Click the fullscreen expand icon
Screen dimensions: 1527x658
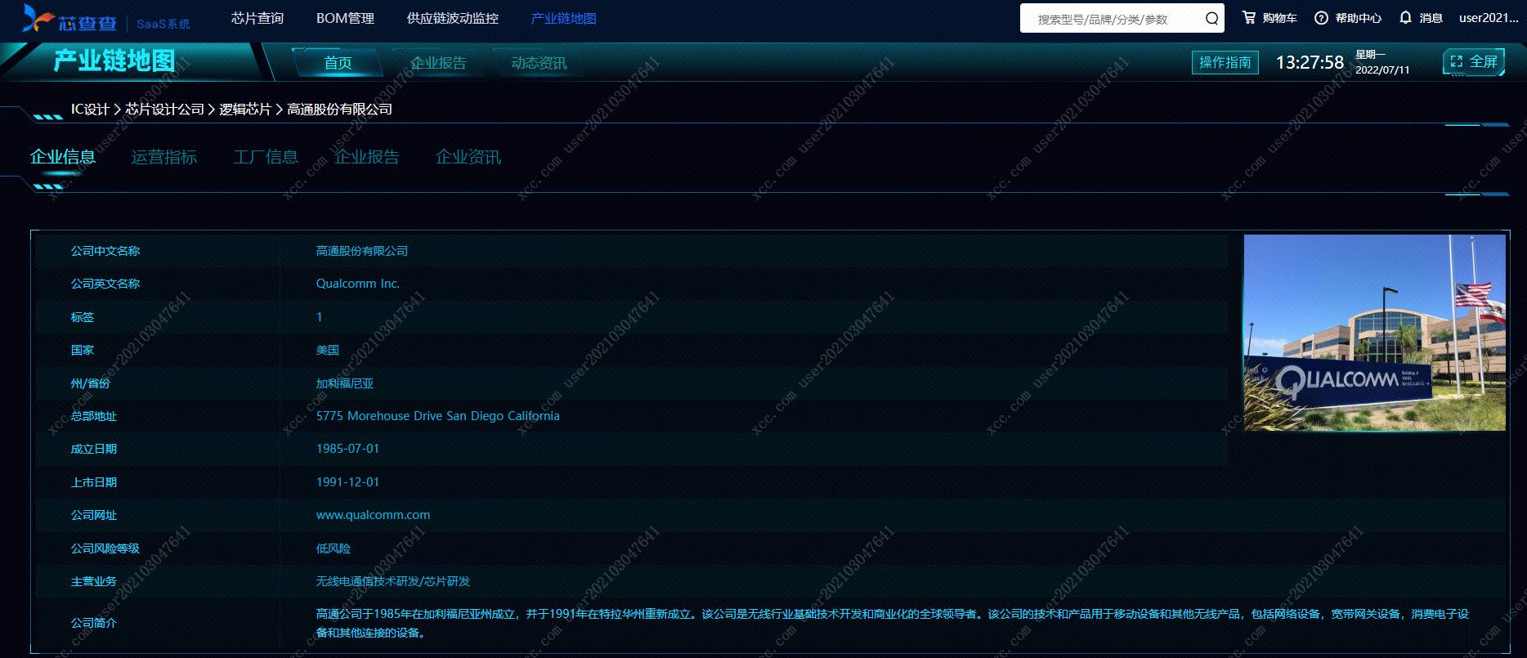click(1456, 61)
